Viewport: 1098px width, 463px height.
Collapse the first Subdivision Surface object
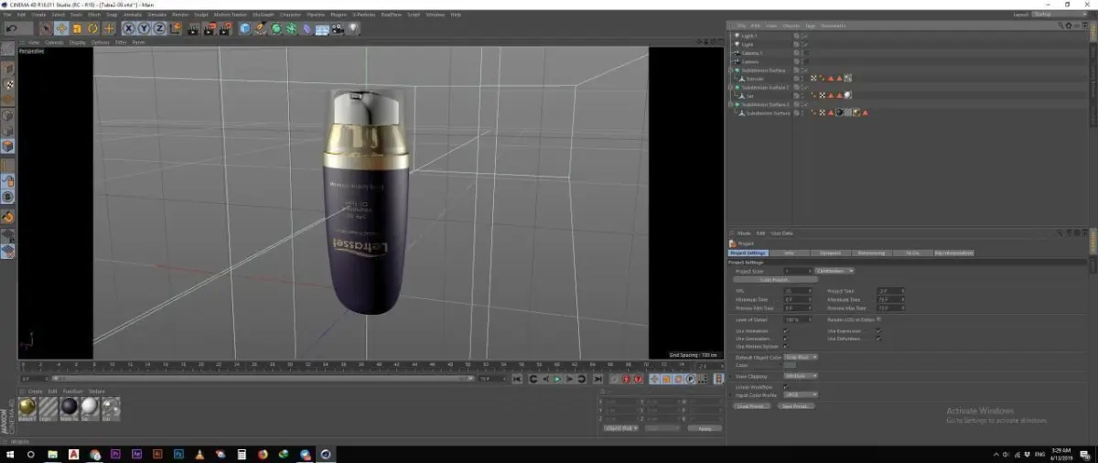(731, 70)
